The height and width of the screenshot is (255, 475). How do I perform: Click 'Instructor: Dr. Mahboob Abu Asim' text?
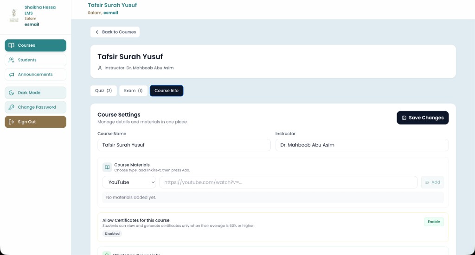point(139,68)
